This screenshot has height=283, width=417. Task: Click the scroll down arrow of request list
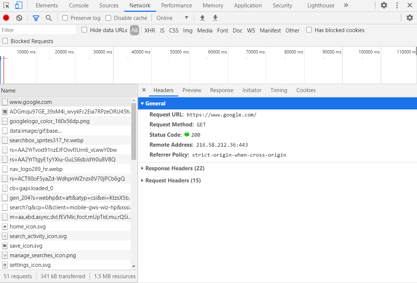click(134, 266)
